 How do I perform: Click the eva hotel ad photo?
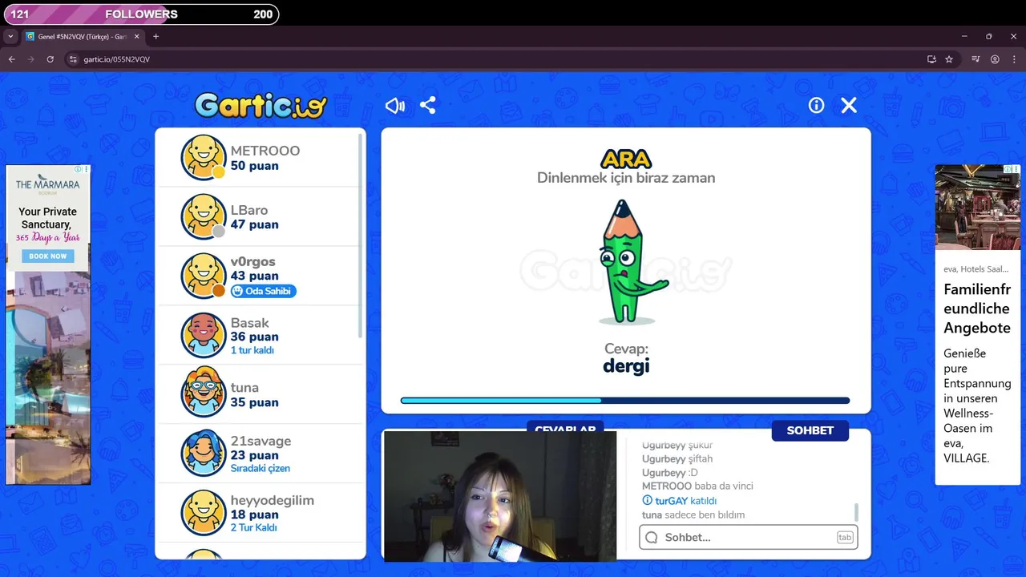[x=977, y=208]
